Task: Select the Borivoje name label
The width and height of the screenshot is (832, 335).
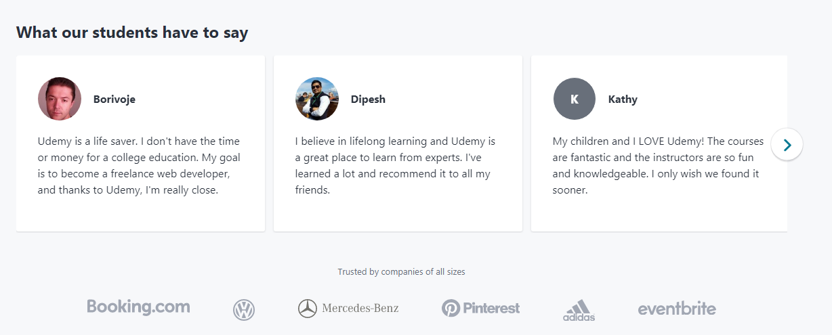Action: 115,99
